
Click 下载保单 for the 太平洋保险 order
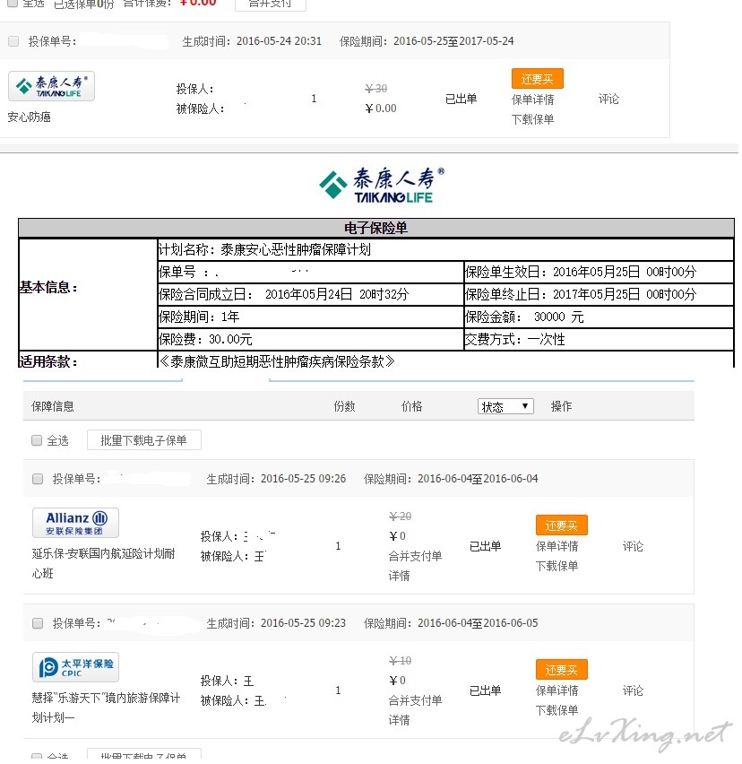click(557, 710)
